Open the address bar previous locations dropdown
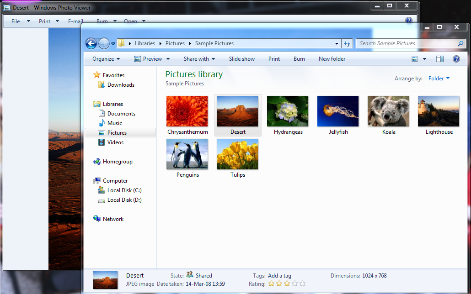This screenshot has width=471, height=294. pyautogui.click(x=337, y=43)
